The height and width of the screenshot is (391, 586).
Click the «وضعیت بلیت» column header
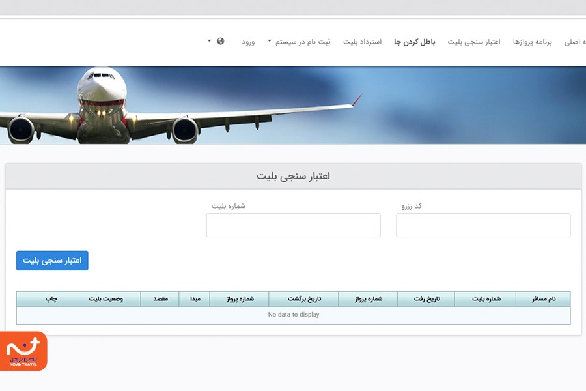[107, 298]
